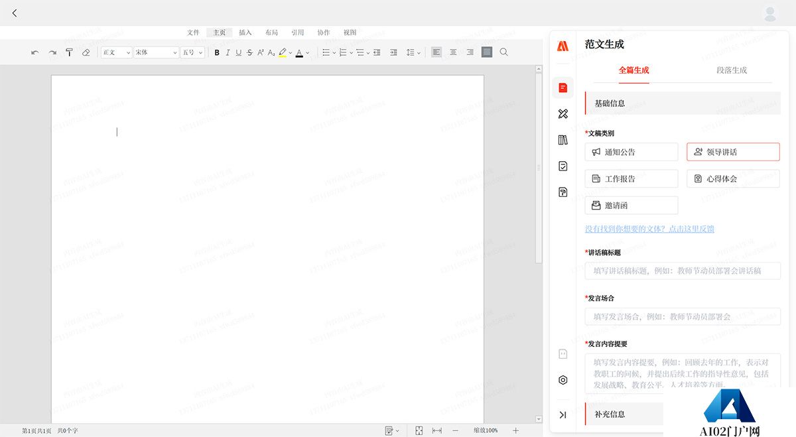
Task: Select the 工作报告 document type
Action: [631, 178]
